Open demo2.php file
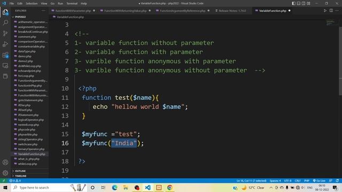Screen dimensions: 342x192 coord(26,61)
